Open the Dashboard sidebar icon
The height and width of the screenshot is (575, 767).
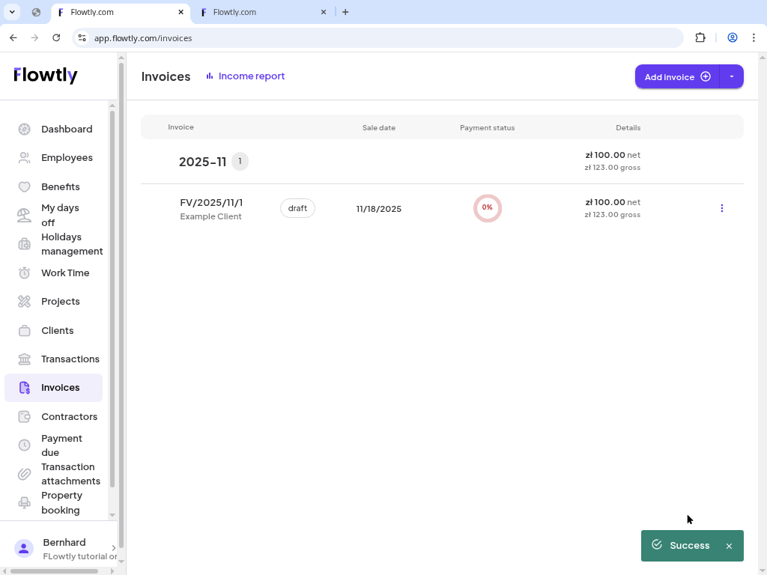23,129
